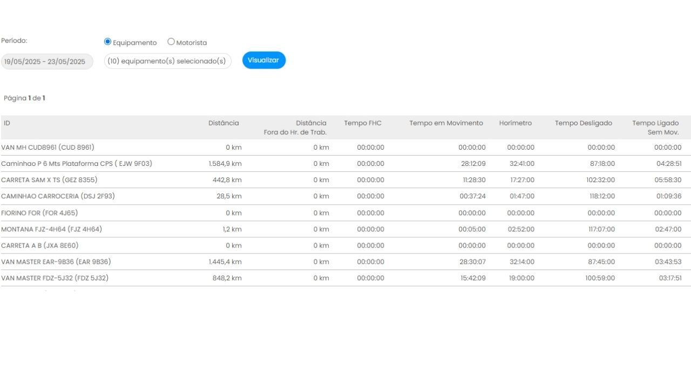
Task: Select row CAMINHAO CARROCERIA (DSJ 2F93)
Action: pyautogui.click(x=345, y=196)
